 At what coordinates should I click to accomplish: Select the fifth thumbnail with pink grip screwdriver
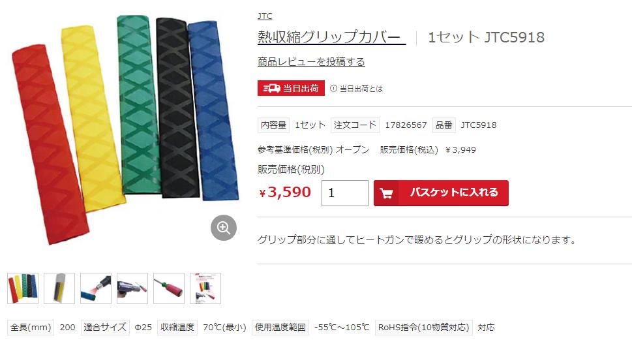(169, 288)
